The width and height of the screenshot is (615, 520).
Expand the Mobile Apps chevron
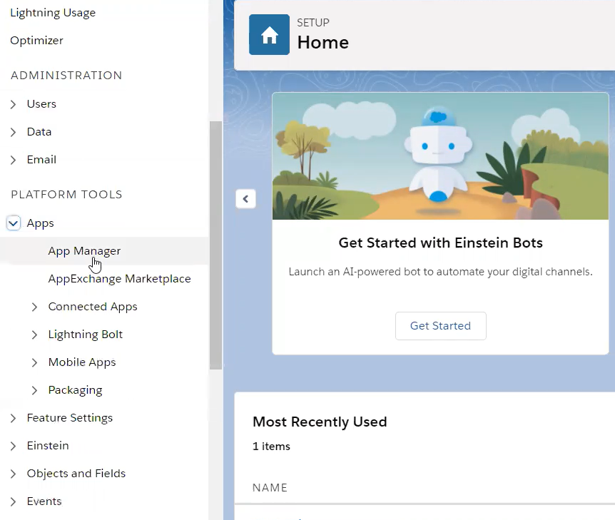click(x=34, y=363)
